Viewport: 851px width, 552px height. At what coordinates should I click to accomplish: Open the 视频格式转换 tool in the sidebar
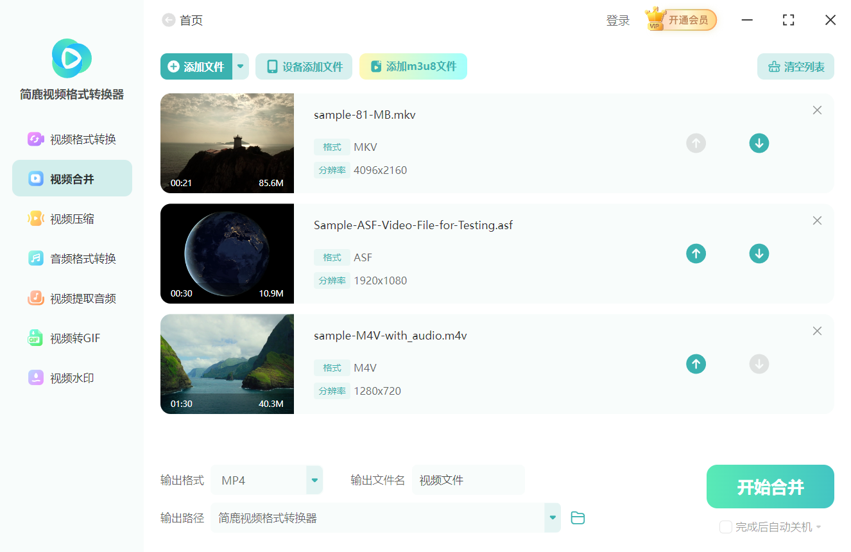72,138
